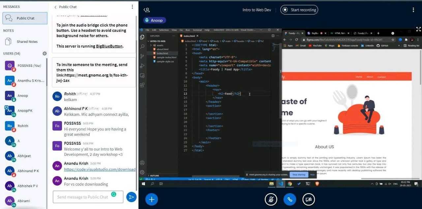
Task: Open the top-right meeting options menu
Action: [x=413, y=10]
